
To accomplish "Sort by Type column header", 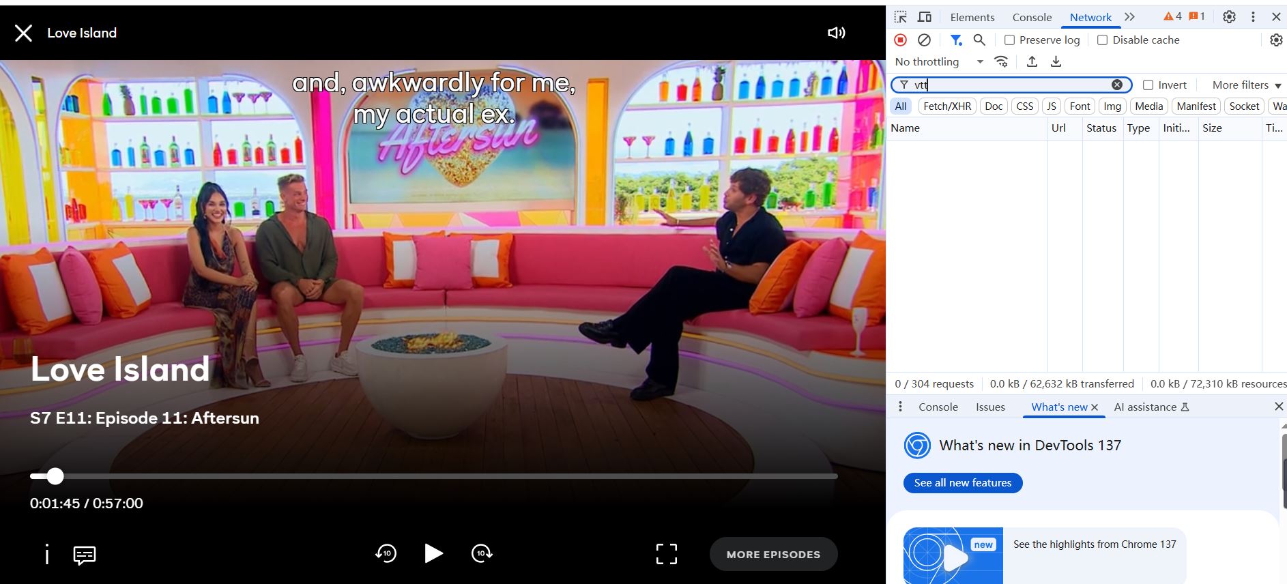I will point(1140,128).
